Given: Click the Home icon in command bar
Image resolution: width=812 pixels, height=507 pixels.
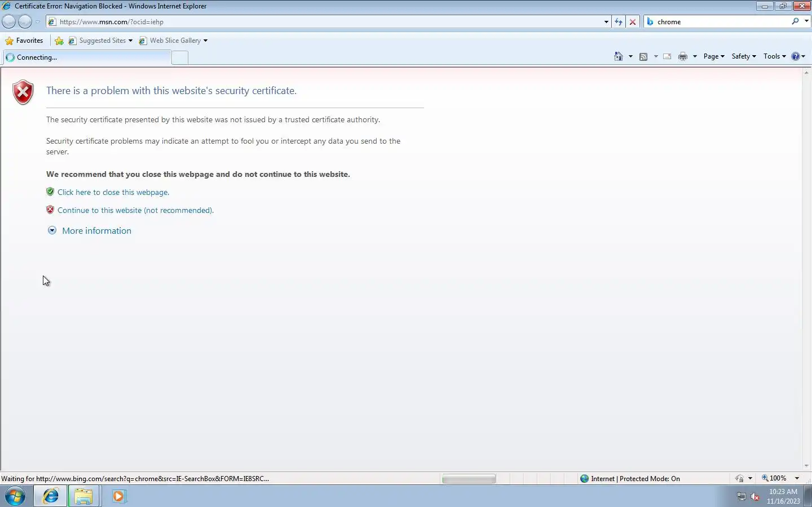Looking at the screenshot, I should click(619, 56).
